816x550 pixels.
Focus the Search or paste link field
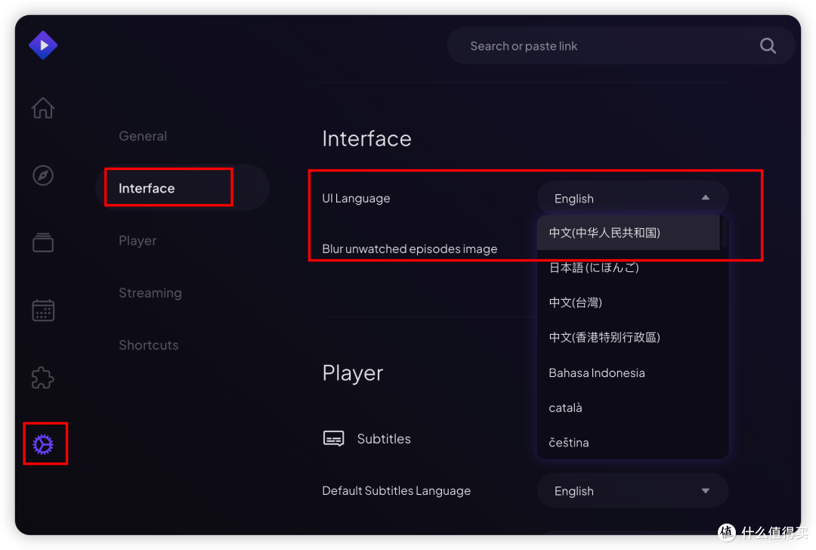tap(620, 46)
